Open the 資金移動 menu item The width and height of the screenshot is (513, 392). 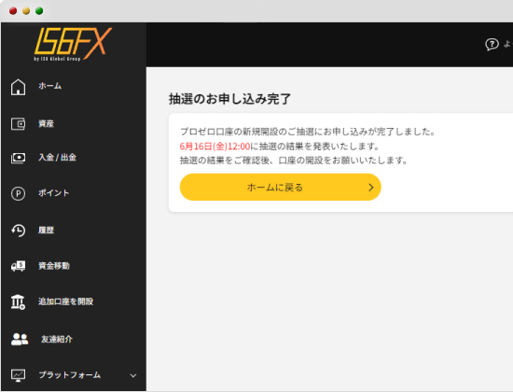(x=54, y=266)
